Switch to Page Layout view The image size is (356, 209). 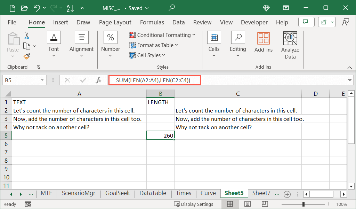[x=247, y=204]
